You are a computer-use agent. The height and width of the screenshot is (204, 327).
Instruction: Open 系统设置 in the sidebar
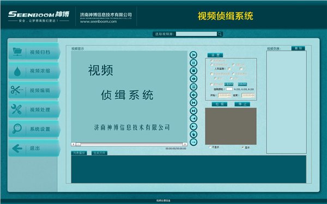34,129
